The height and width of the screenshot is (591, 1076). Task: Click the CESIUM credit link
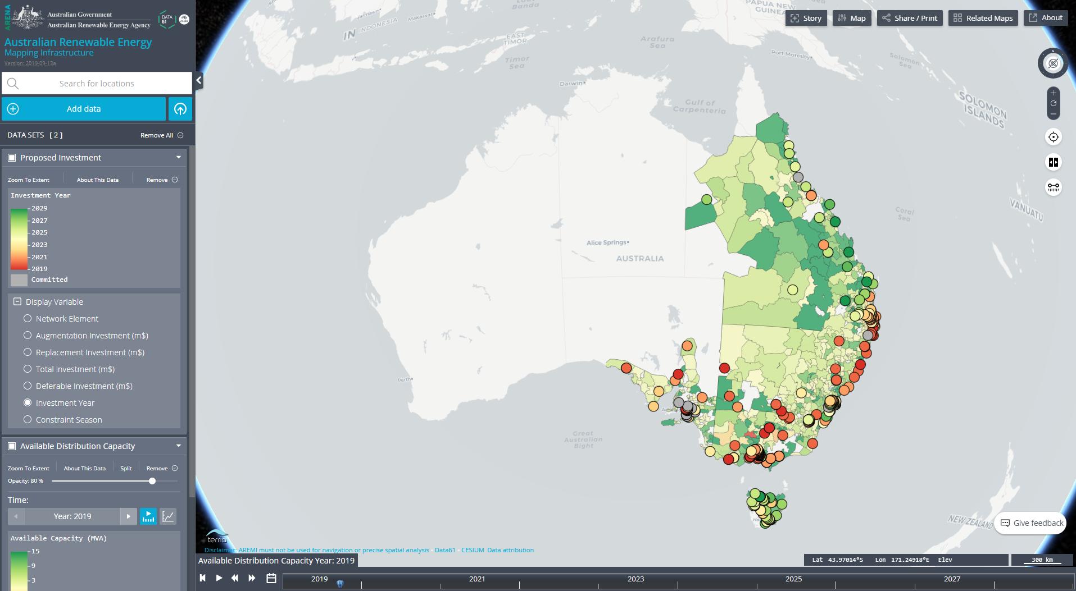pyautogui.click(x=473, y=550)
